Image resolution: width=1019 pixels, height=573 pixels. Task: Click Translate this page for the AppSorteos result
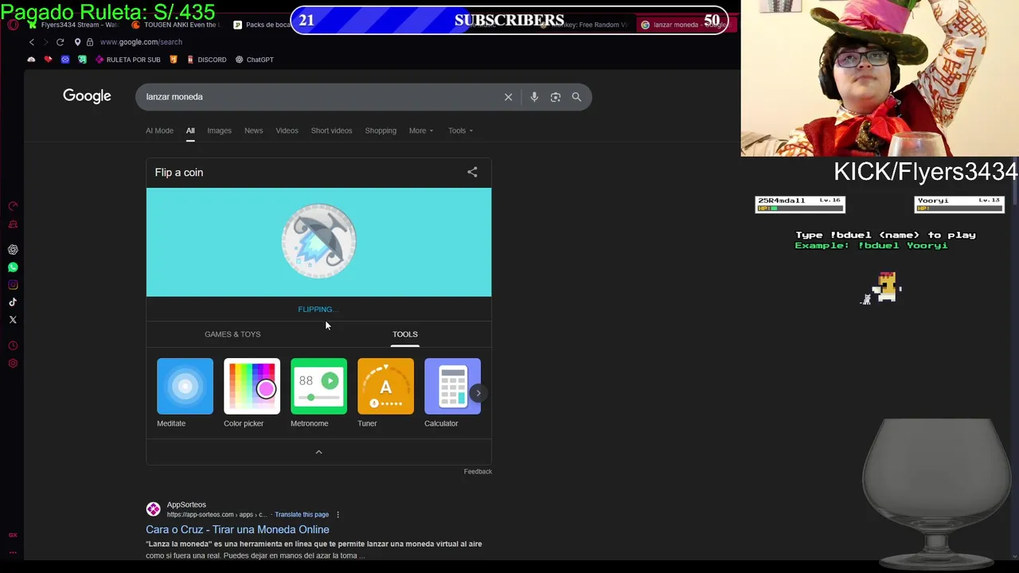coord(302,515)
